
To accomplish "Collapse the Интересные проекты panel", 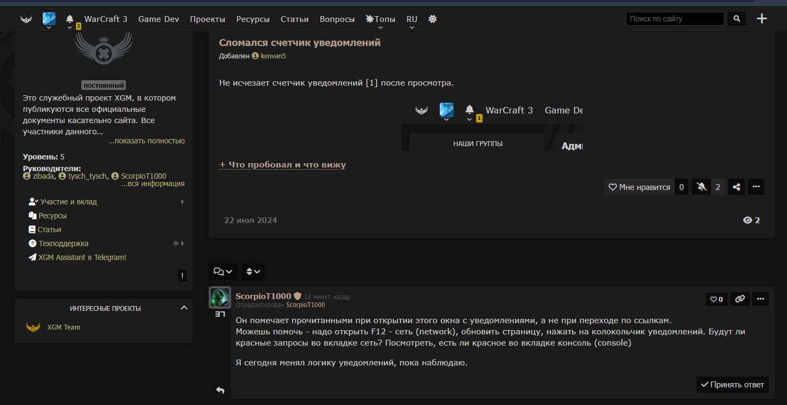I will click(184, 308).
